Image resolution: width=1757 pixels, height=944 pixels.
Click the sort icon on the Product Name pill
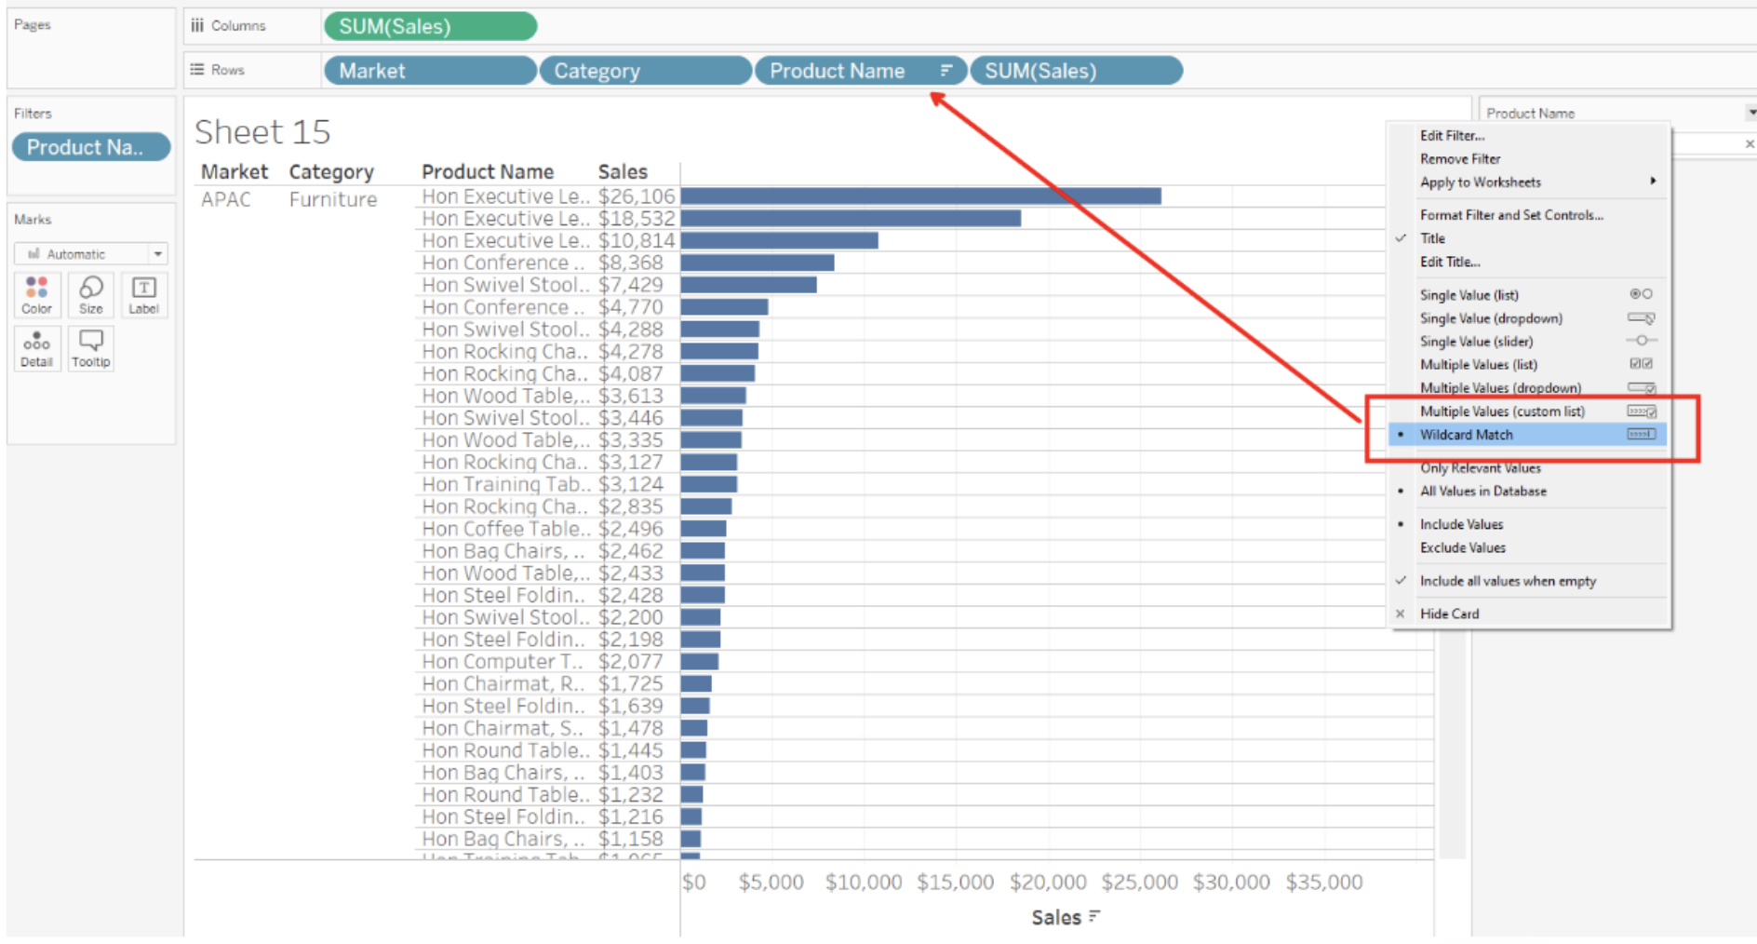944,70
